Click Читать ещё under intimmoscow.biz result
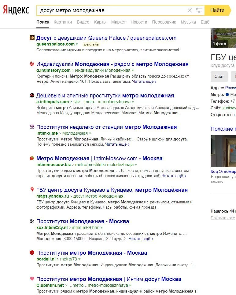The height and width of the screenshot is (295, 236). coord(174,176)
